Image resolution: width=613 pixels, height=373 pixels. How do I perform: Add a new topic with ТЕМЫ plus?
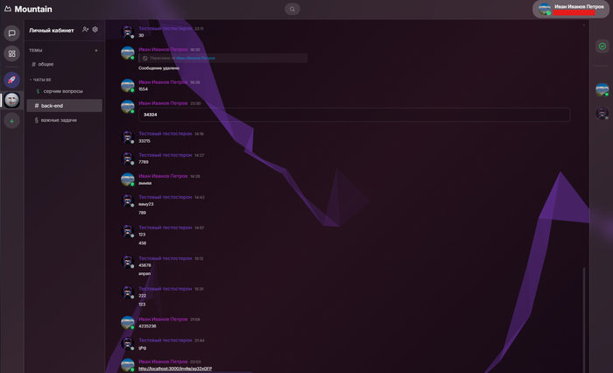(x=96, y=51)
